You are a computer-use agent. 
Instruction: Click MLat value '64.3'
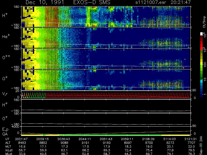tap(128, 154)
